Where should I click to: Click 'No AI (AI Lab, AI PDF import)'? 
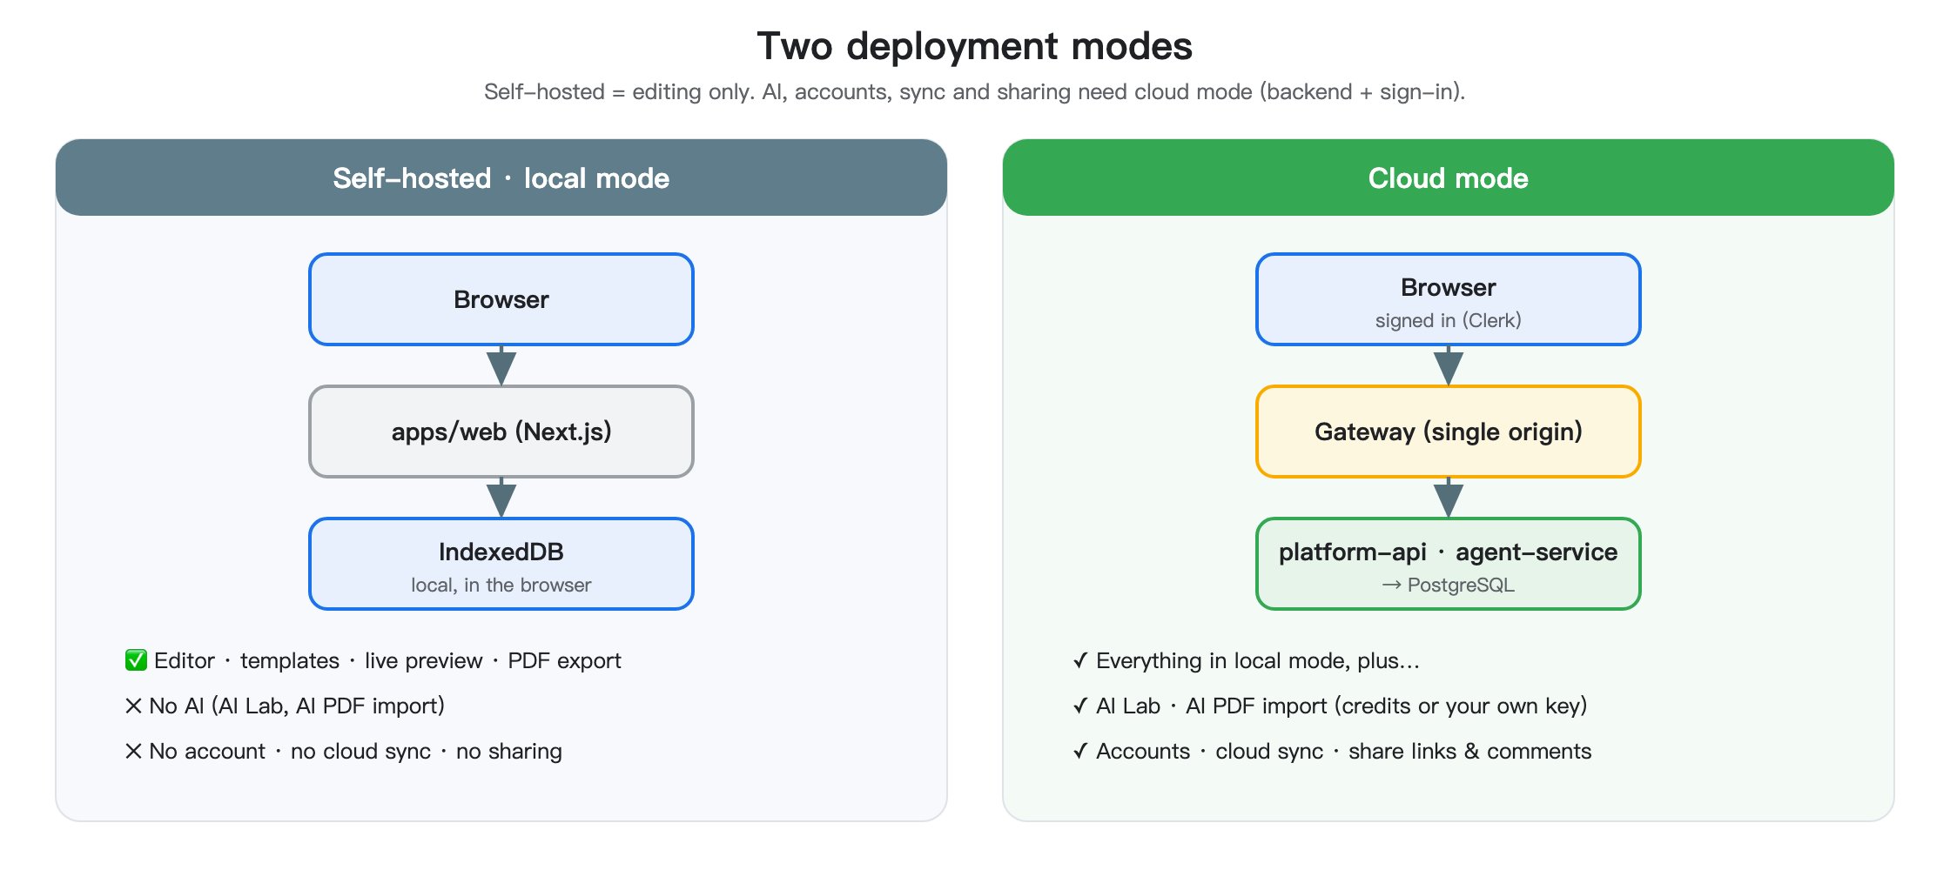tap(297, 706)
